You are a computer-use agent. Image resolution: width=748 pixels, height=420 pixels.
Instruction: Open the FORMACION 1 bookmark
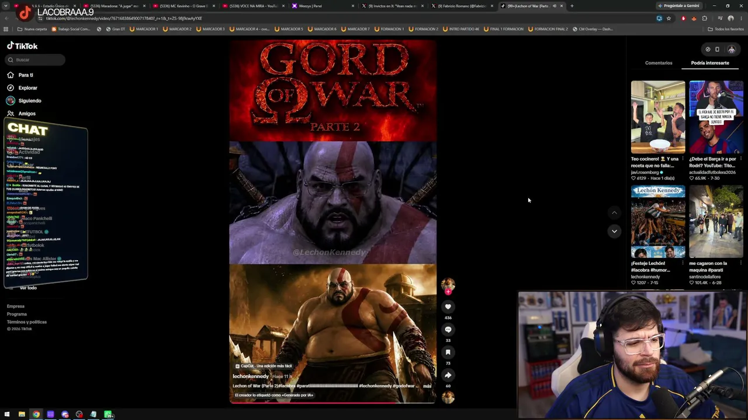point(389,29)
